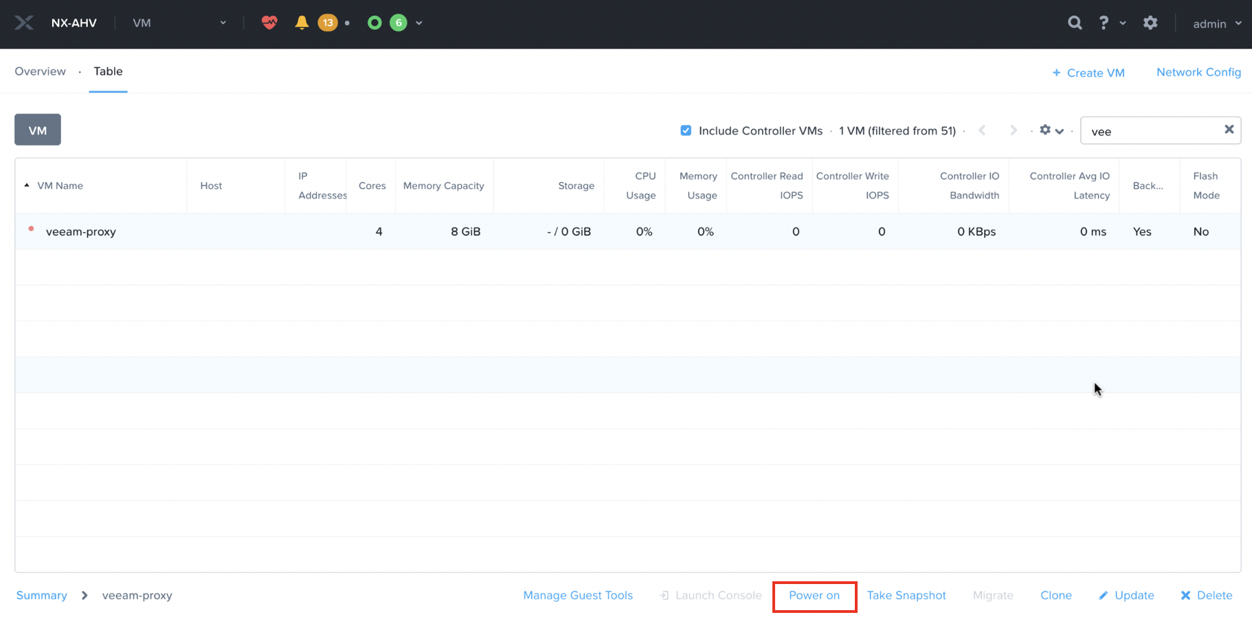Click the red power state dot of veeam-proxy

pyautogui.click(x=31, y=228)
